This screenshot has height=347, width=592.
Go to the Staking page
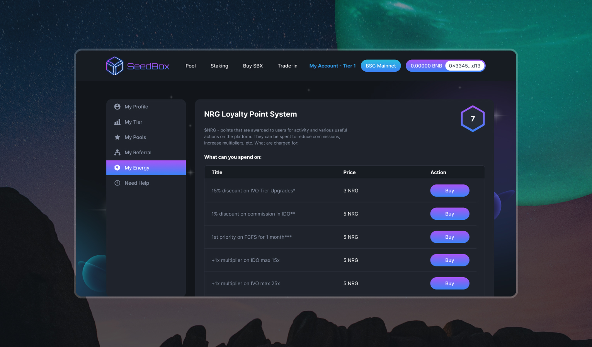coord(219,66)
